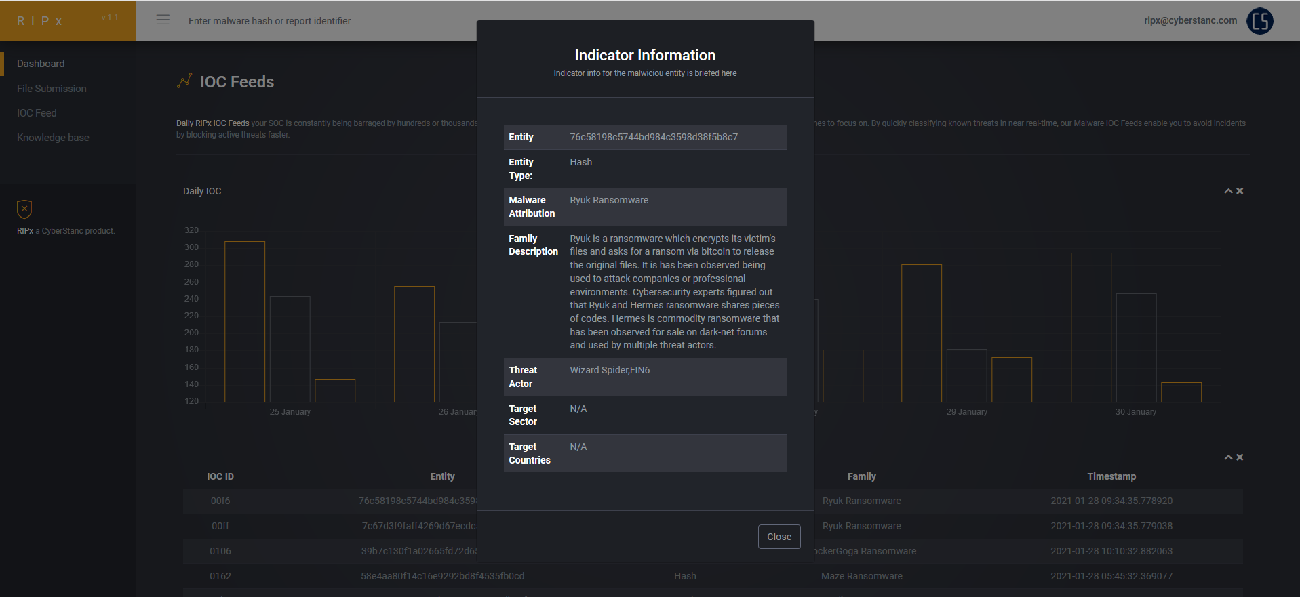Sort table by Timestamp column

click(x=1111, y=476)
